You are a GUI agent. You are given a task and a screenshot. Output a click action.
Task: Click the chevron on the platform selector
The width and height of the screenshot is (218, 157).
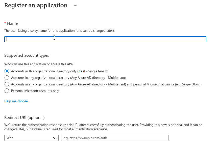coord(54,138)
